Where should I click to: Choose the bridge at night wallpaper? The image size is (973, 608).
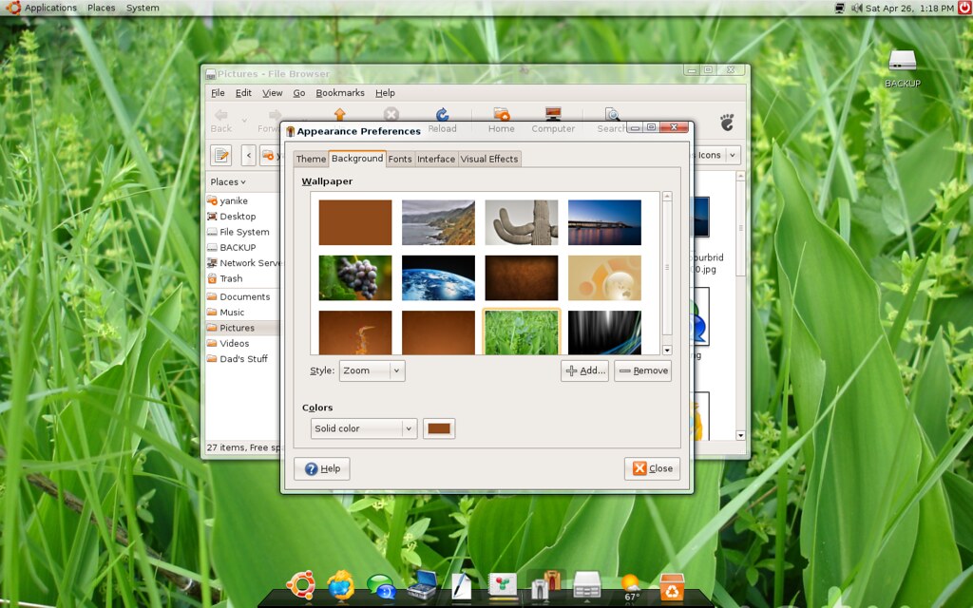(x=604, y=222)
